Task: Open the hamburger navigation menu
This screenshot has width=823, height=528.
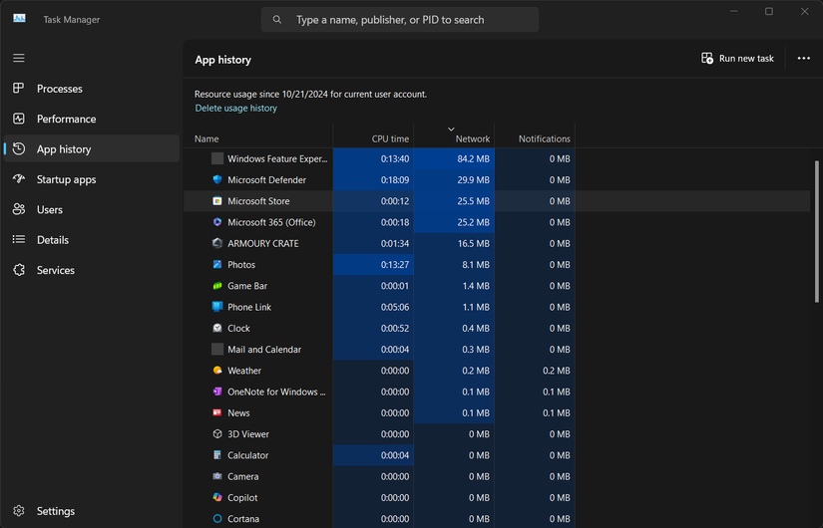Action: pyautogui.click(x=19, y=58)
